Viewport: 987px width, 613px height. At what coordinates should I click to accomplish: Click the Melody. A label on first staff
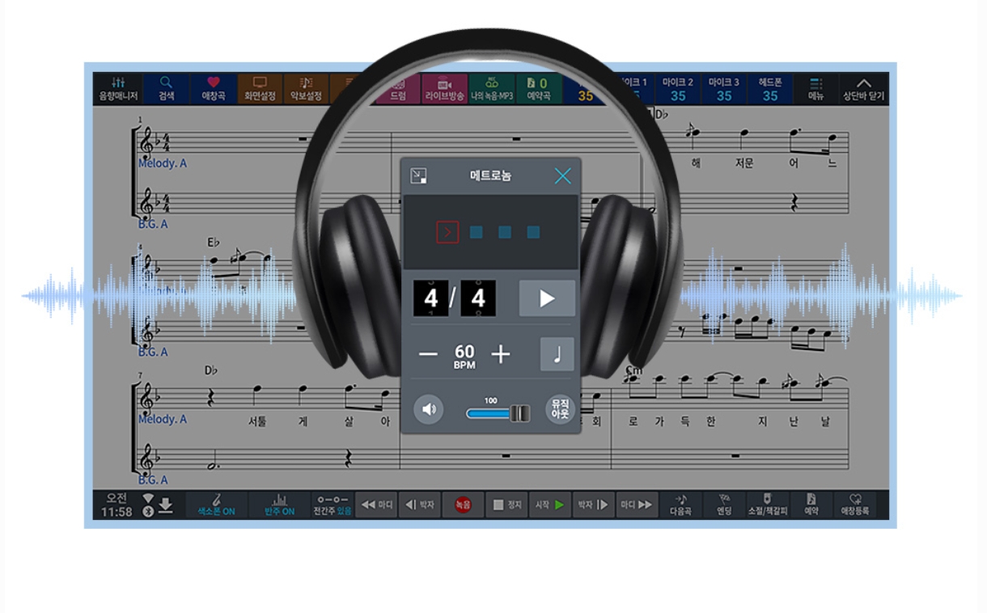162,163
